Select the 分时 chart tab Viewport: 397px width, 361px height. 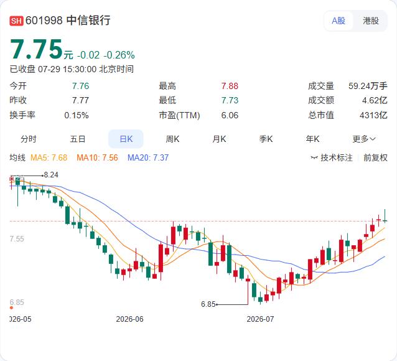pos(29,139)
